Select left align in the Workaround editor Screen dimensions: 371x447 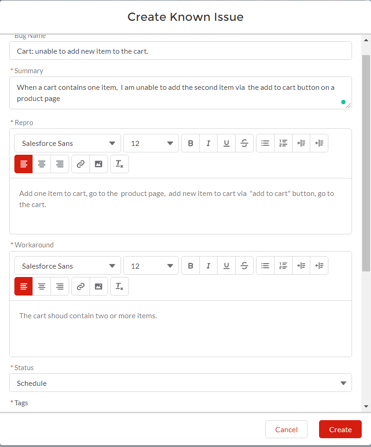pyautogui.click(x=24, y=287)
